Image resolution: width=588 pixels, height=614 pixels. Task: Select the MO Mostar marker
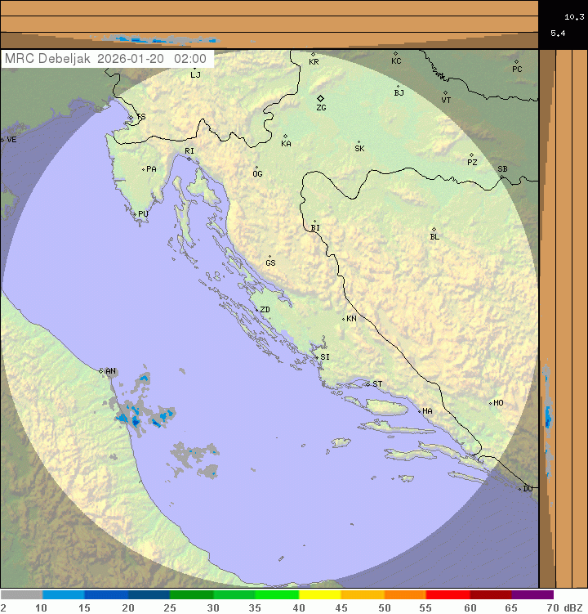pyautogui.click(x=490, y=403)
